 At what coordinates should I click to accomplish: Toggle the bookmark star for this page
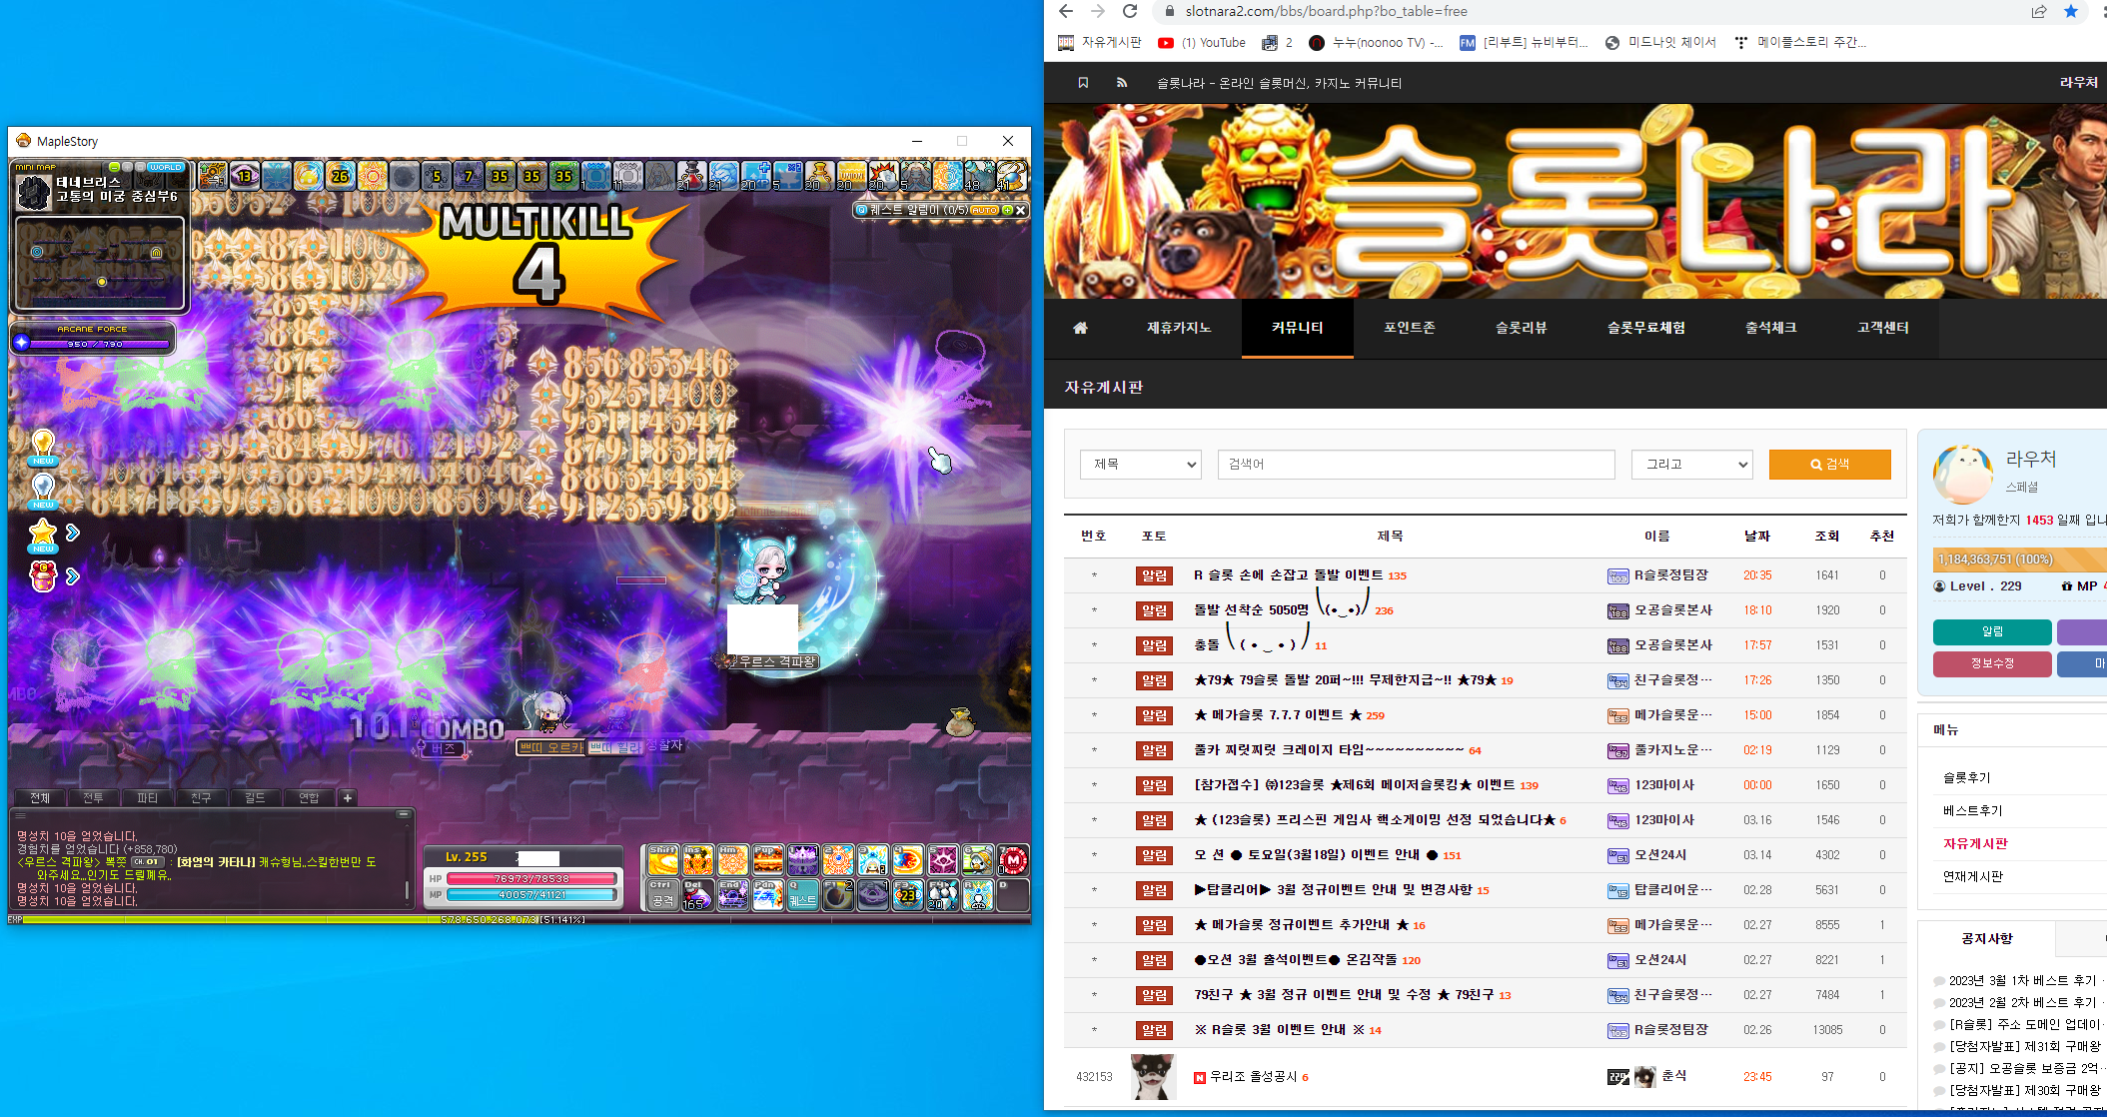pyautogui.click(x=2071, y=11)
